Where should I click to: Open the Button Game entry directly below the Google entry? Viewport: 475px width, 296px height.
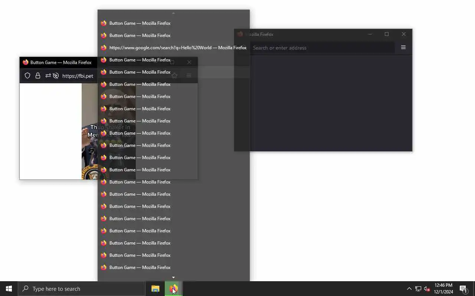[174, 60]
